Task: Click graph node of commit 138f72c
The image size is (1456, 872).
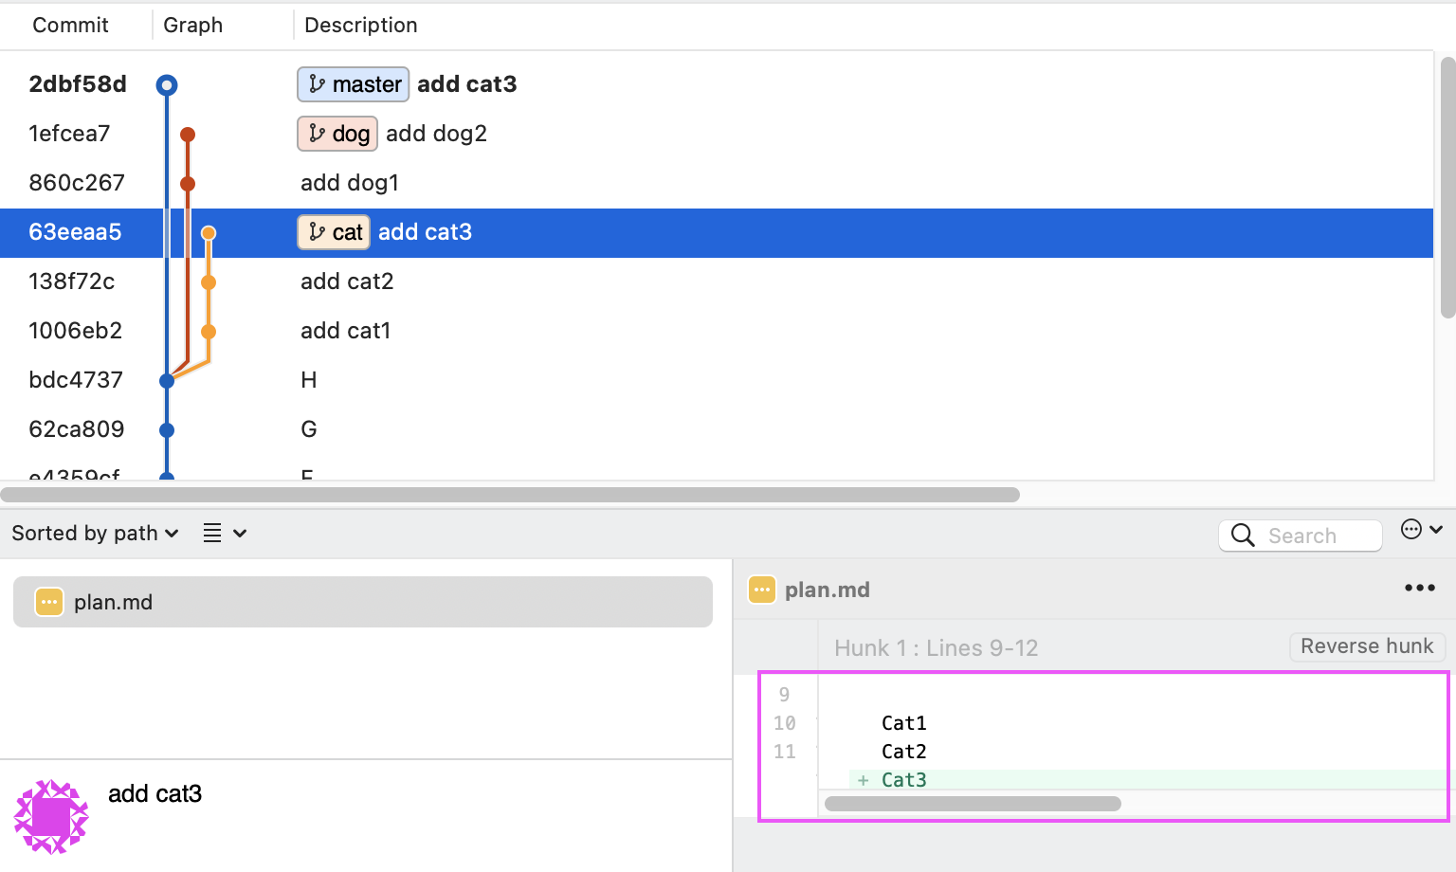Action: [x=209, y=282]
